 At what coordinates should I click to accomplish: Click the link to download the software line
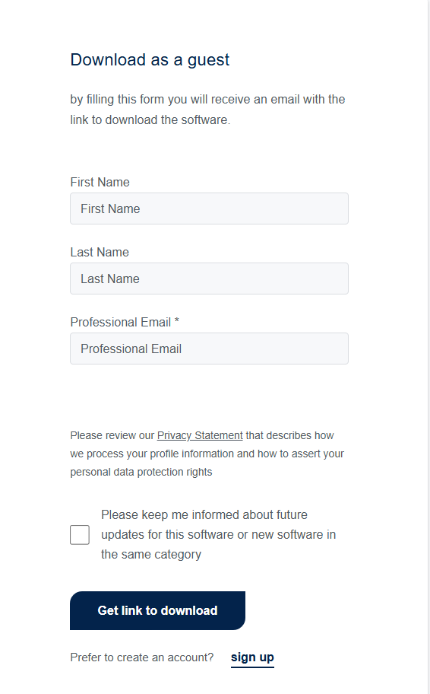point(150,120)
